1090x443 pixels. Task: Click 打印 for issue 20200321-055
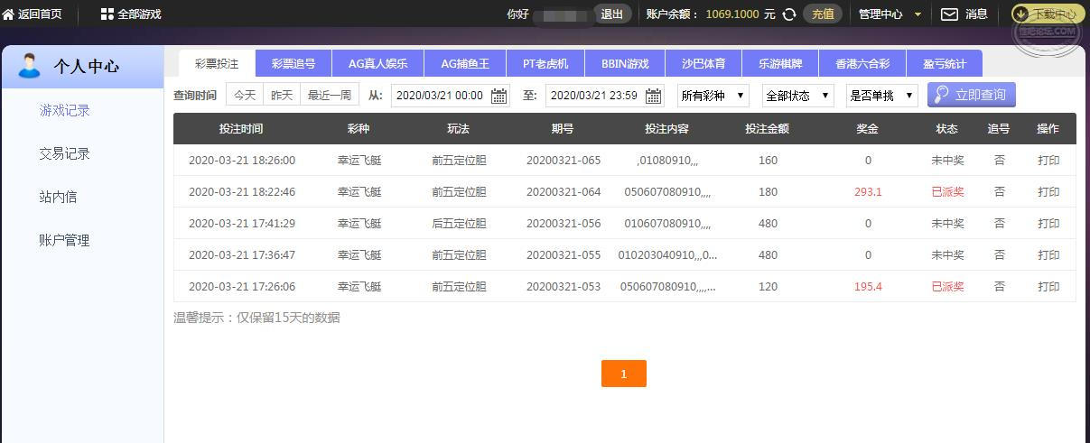(x=1048, y=255)
